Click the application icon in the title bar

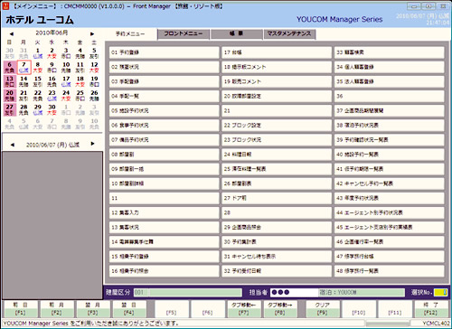coord(5,5)
